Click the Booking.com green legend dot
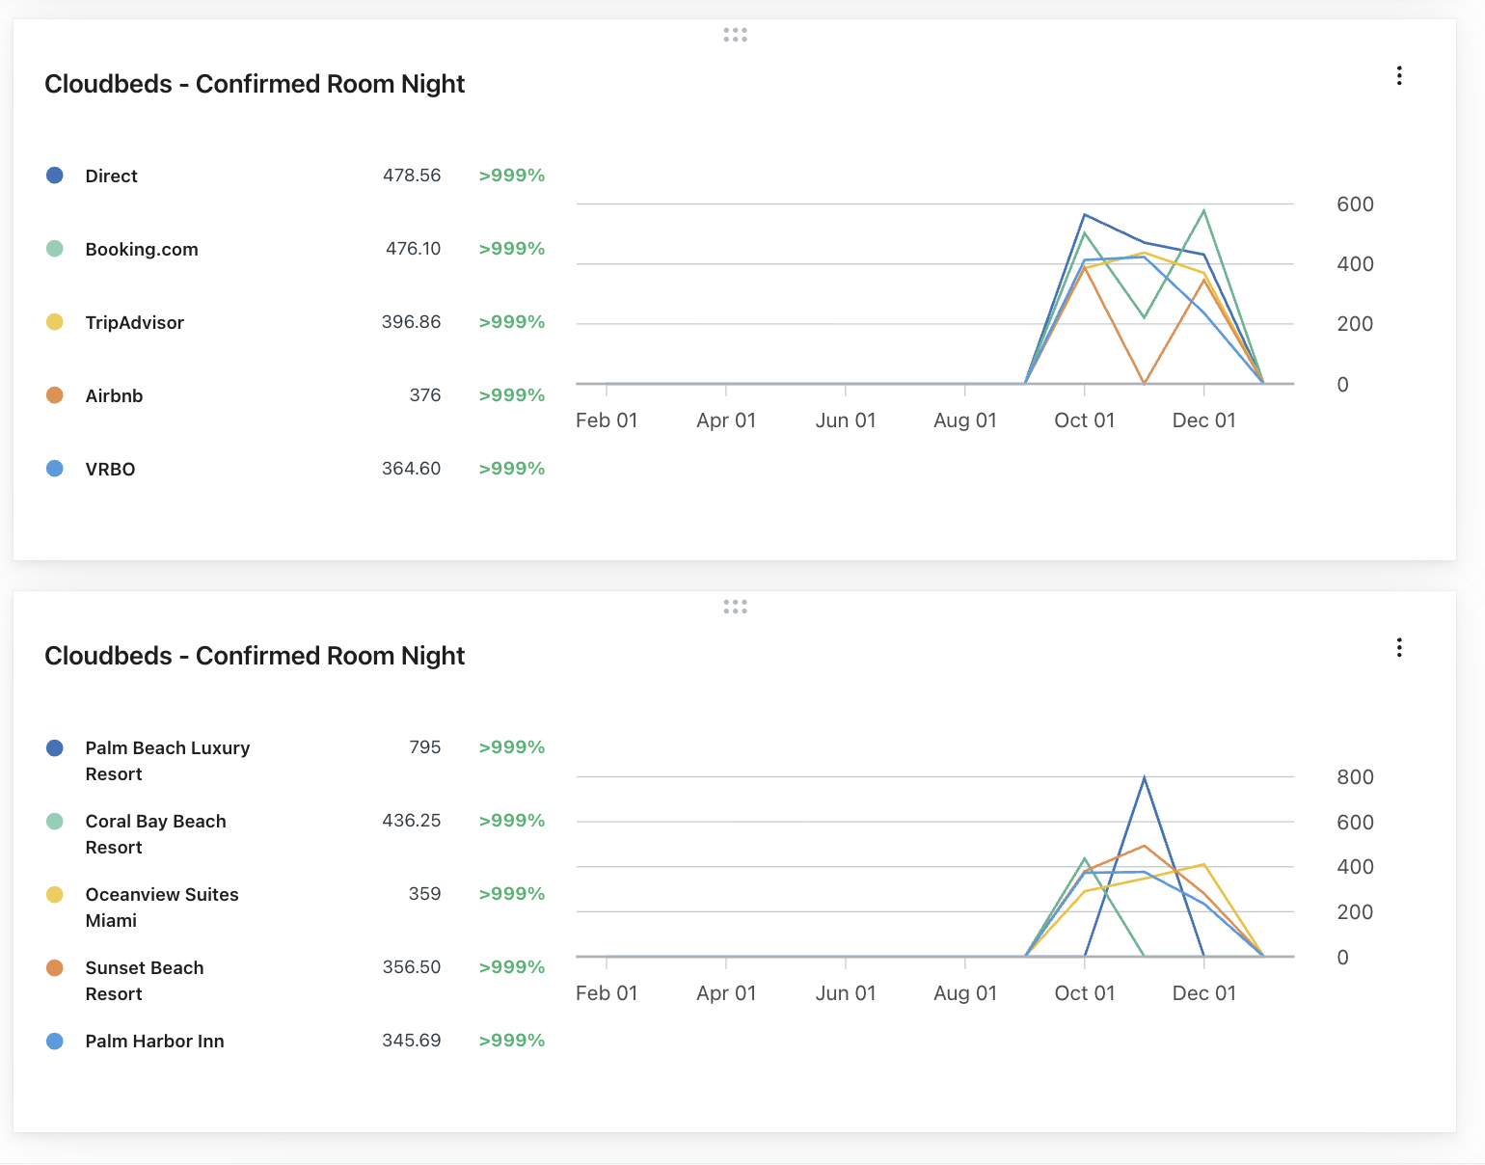 click(x=55, y=249)
